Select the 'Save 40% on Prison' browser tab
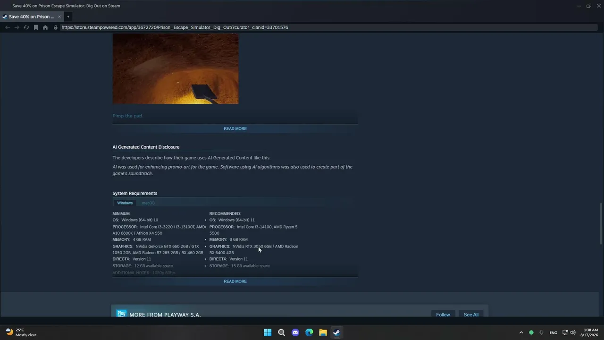Image resolution: width=604 pixels, height=340 pixels. click(x=32, y=17)
